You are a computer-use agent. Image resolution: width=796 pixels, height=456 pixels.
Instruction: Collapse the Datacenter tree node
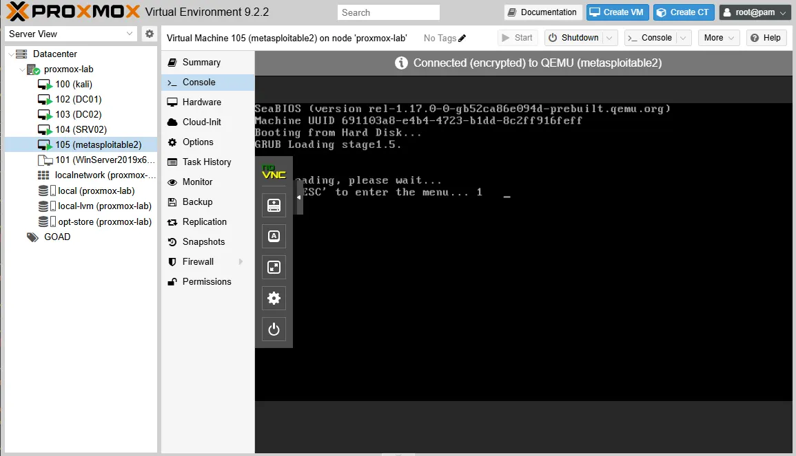click(x=11, y=54)
